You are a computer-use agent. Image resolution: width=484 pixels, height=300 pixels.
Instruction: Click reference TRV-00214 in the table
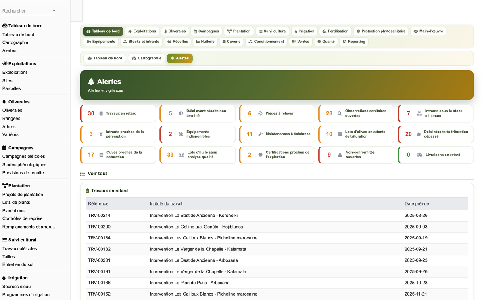[x=99, y=216]
